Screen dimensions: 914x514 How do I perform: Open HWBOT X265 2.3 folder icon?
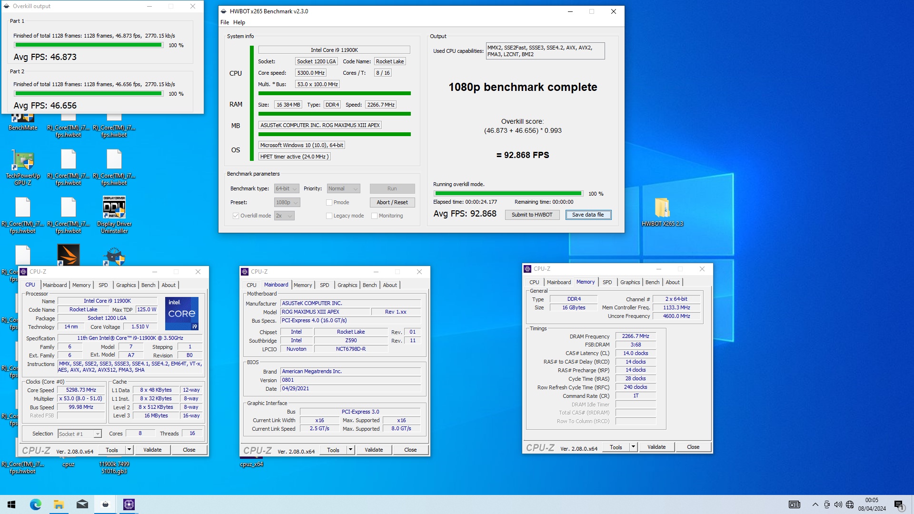662,212
